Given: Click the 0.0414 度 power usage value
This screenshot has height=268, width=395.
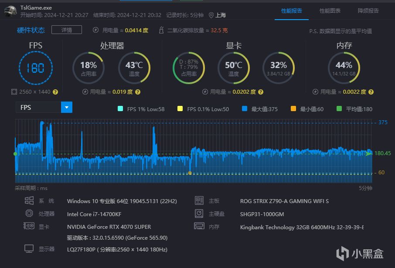Looking at the screenshot, I should coord(136,30).
